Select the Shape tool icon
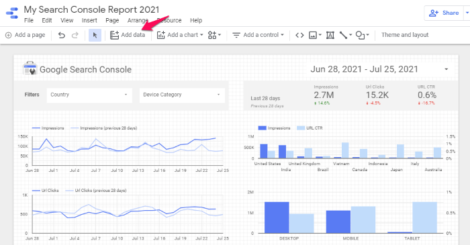The image size is (470, 245). pyautogui.click(x=360, y=35)
